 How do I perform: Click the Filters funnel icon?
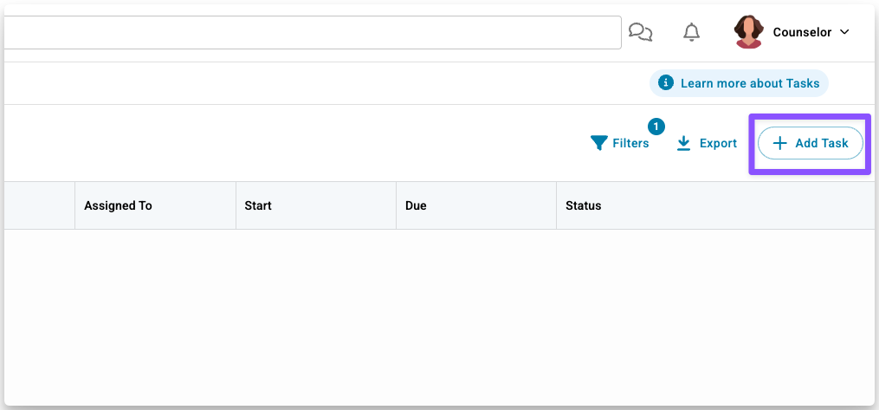(598, 143)
